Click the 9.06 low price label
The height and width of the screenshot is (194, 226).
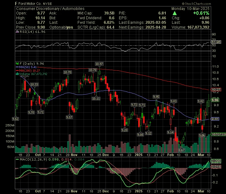point(202,135)
